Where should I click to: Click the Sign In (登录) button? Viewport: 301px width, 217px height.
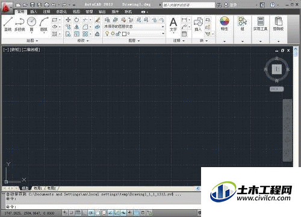coord(231,5)
